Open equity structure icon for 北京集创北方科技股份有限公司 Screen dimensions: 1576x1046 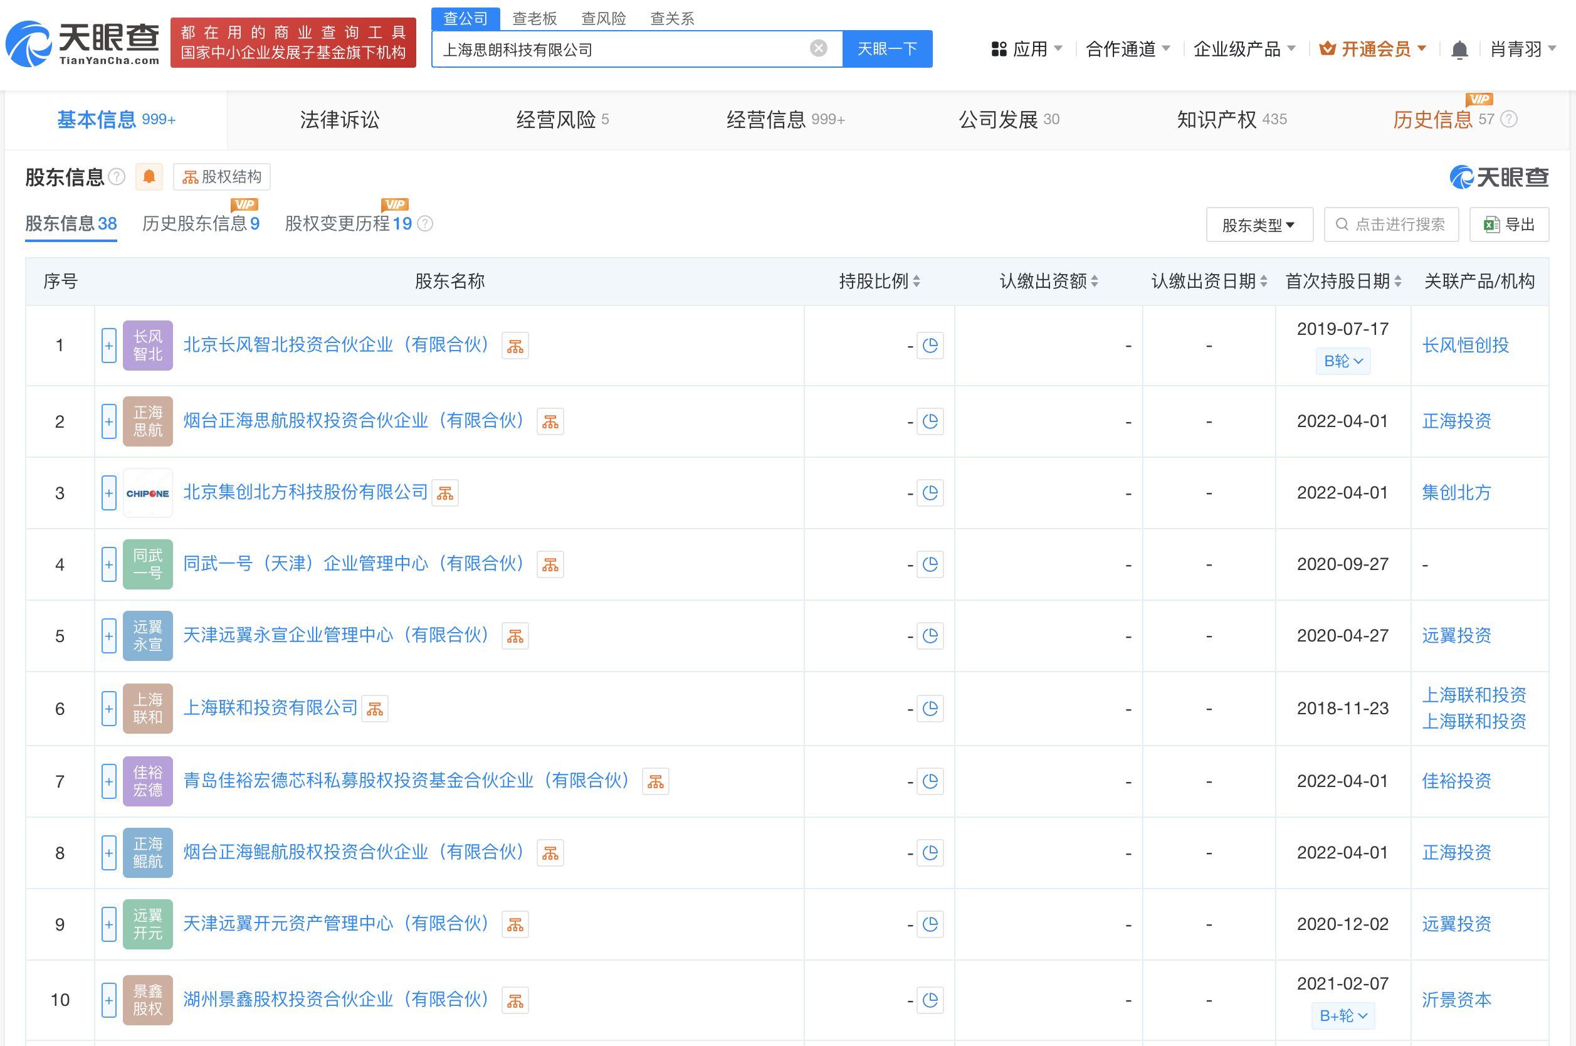444,493
